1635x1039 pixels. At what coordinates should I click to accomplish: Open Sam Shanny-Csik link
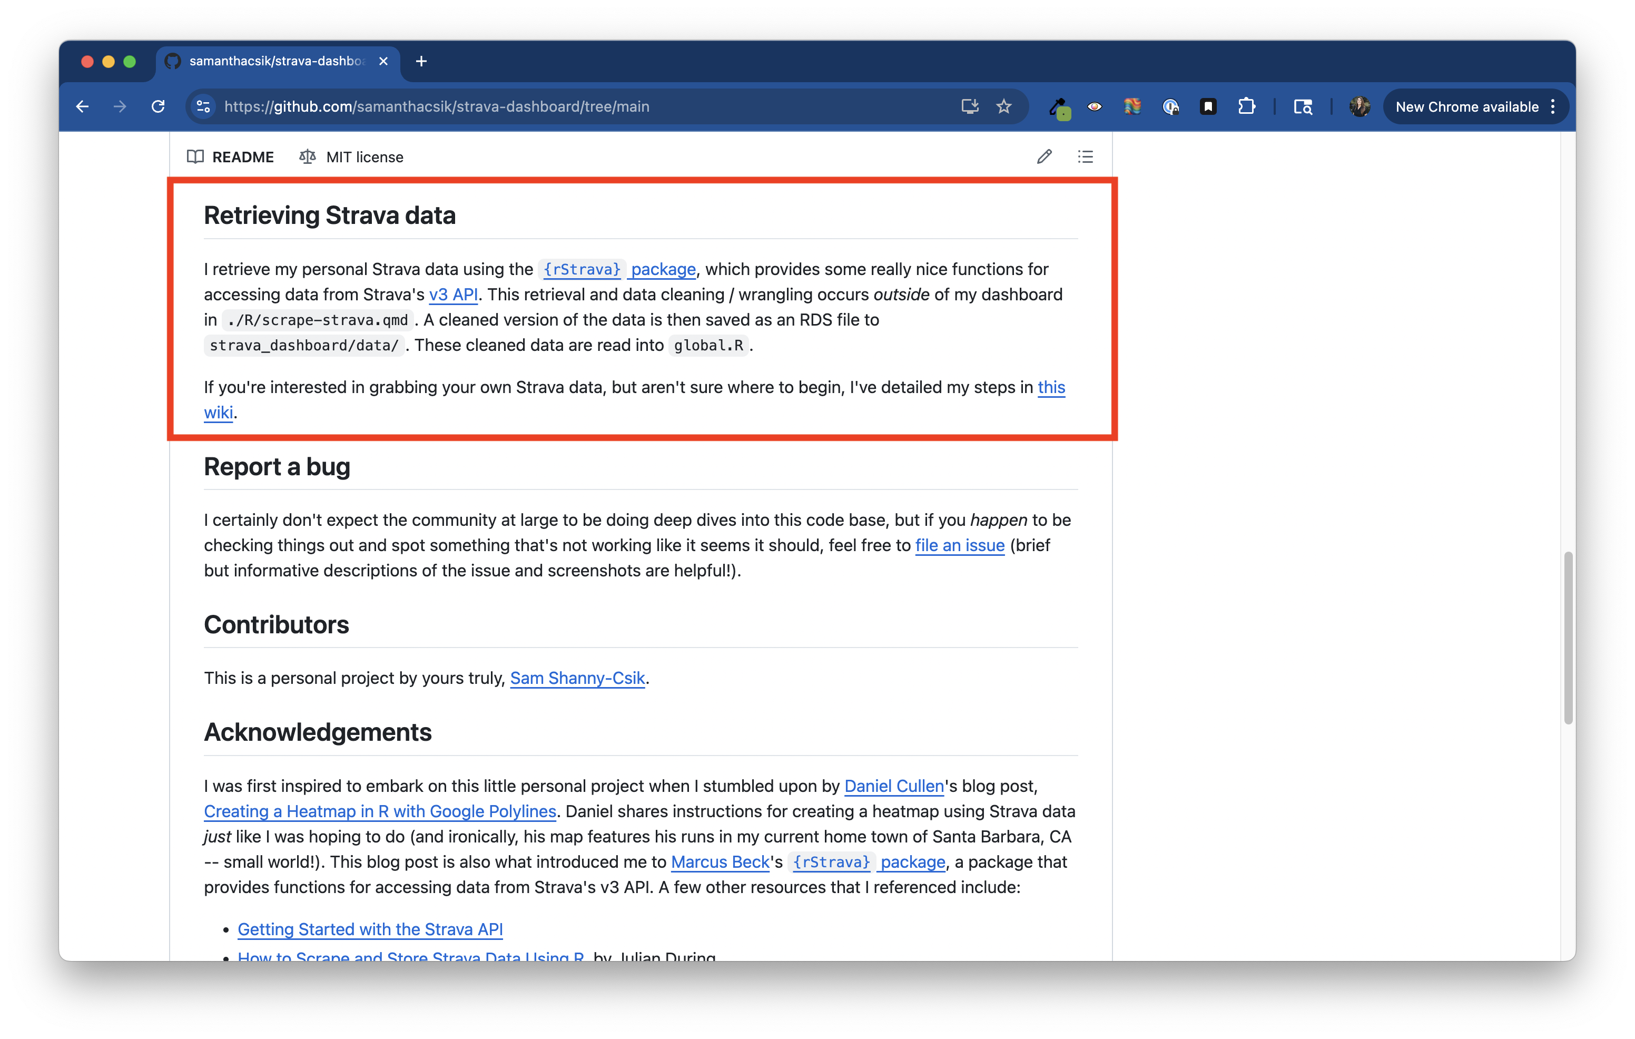(577, 679)
